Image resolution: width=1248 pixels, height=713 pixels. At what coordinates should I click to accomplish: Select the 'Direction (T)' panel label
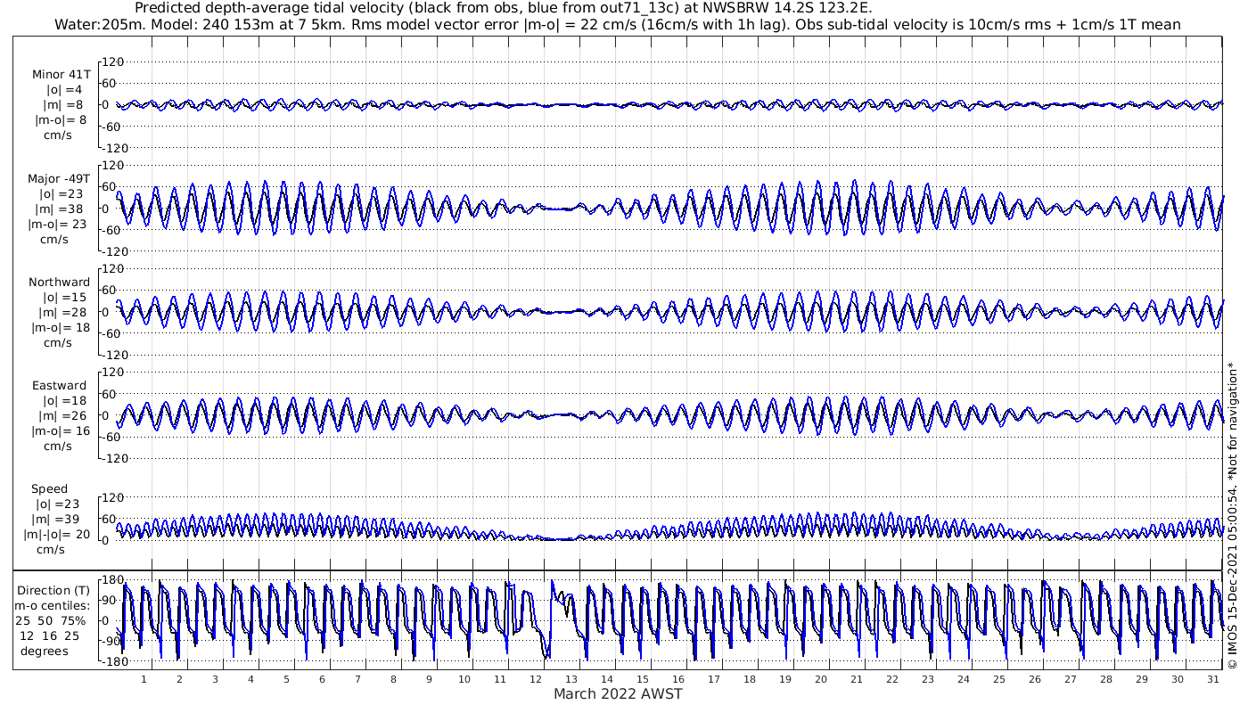tap(53, 590)
